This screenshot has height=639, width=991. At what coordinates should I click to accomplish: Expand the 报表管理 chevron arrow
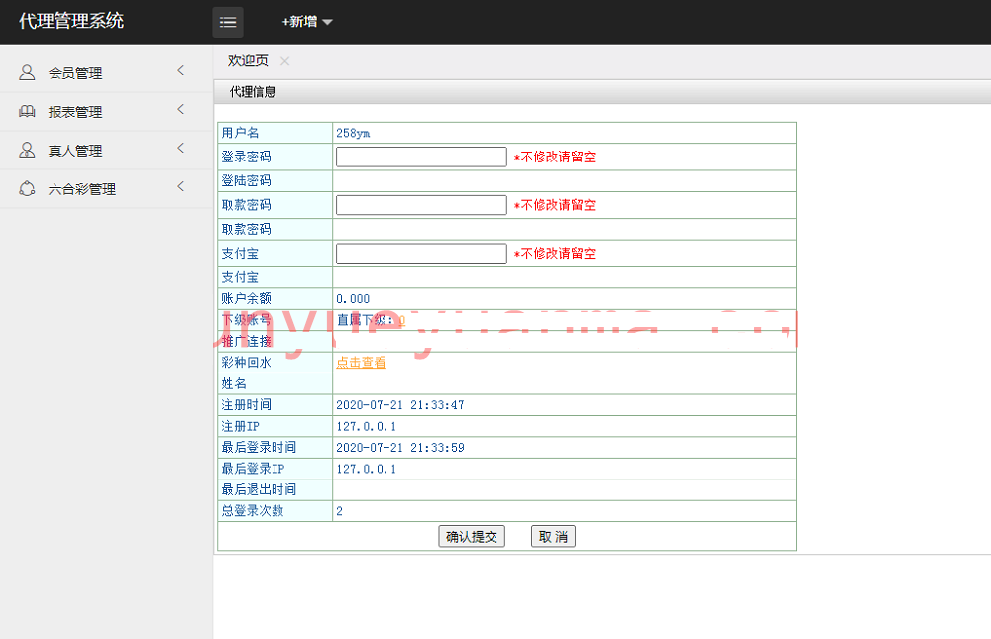coord(180,110)
